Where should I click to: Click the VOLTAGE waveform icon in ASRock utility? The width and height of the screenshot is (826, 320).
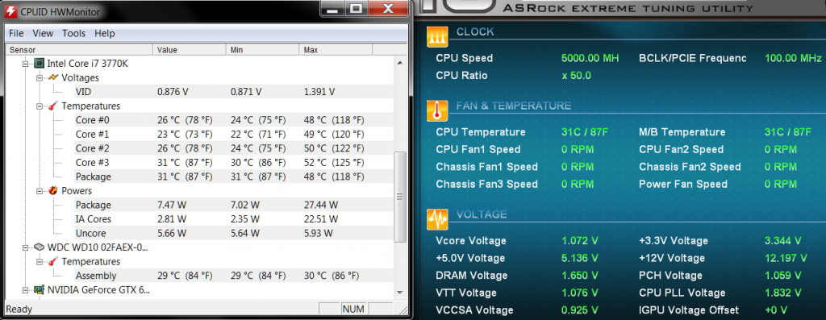tap(438, 219)
